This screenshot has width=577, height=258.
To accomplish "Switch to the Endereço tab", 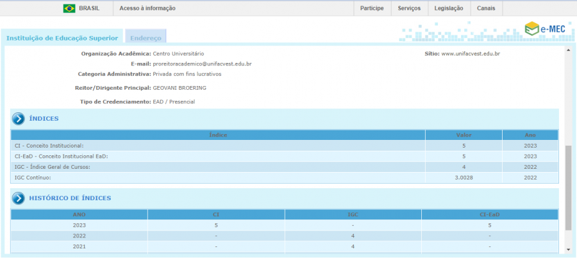I will [x=146, y=38].
